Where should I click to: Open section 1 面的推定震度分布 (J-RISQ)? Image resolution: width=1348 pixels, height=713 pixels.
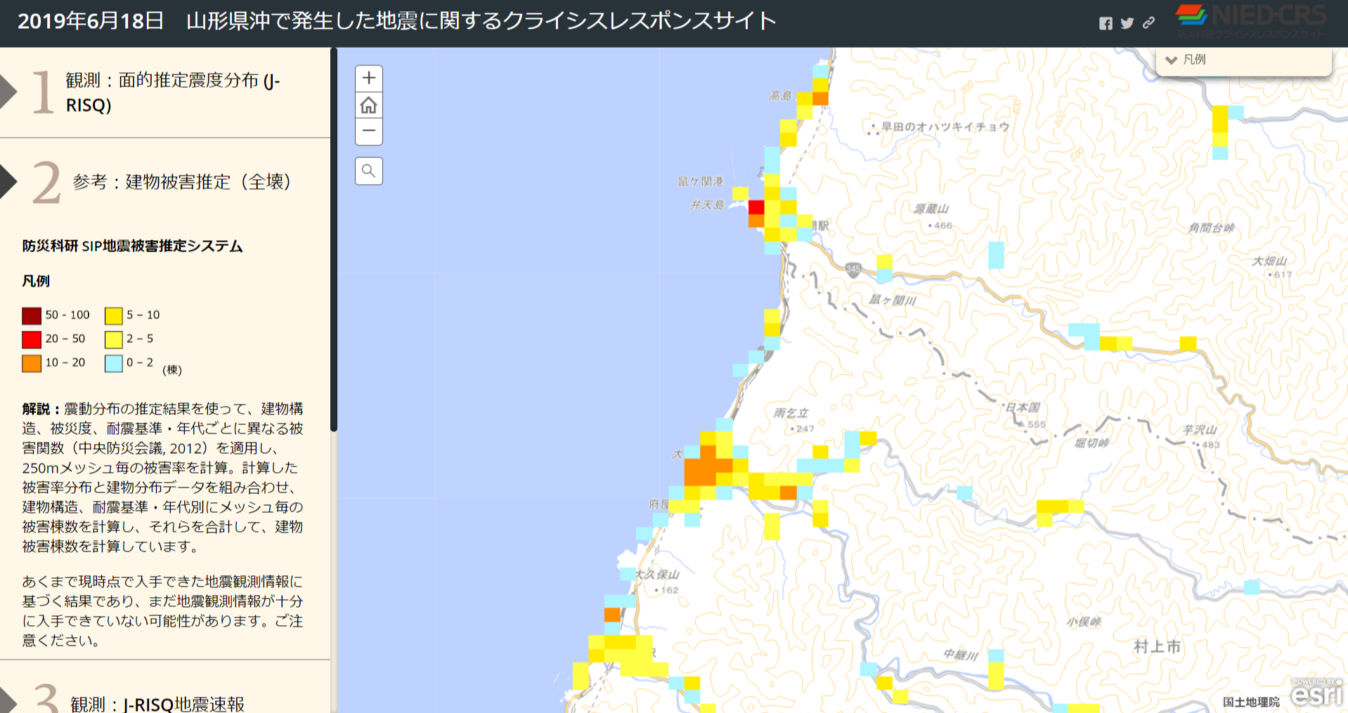[165, 92]
